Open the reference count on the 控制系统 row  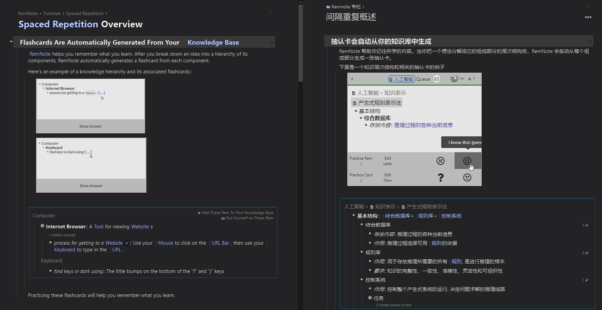coord(585,280)
